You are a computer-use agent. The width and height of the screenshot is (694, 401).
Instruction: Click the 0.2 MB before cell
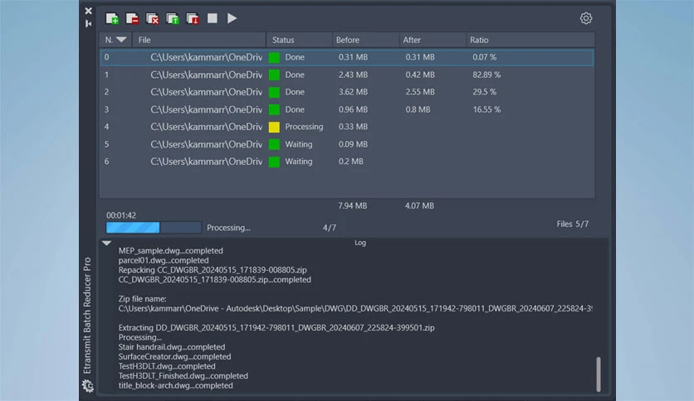click(350, 162)
